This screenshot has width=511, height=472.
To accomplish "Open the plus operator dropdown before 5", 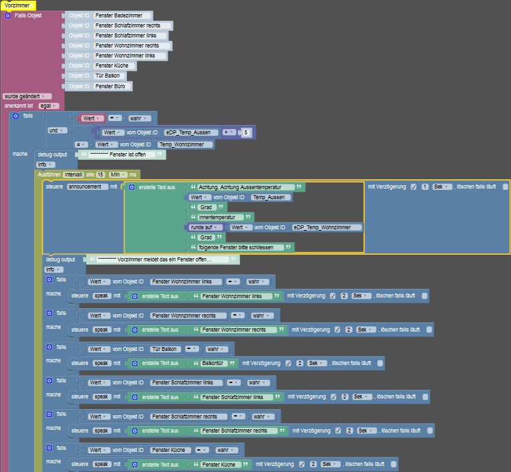I will [x=229, y=132].
